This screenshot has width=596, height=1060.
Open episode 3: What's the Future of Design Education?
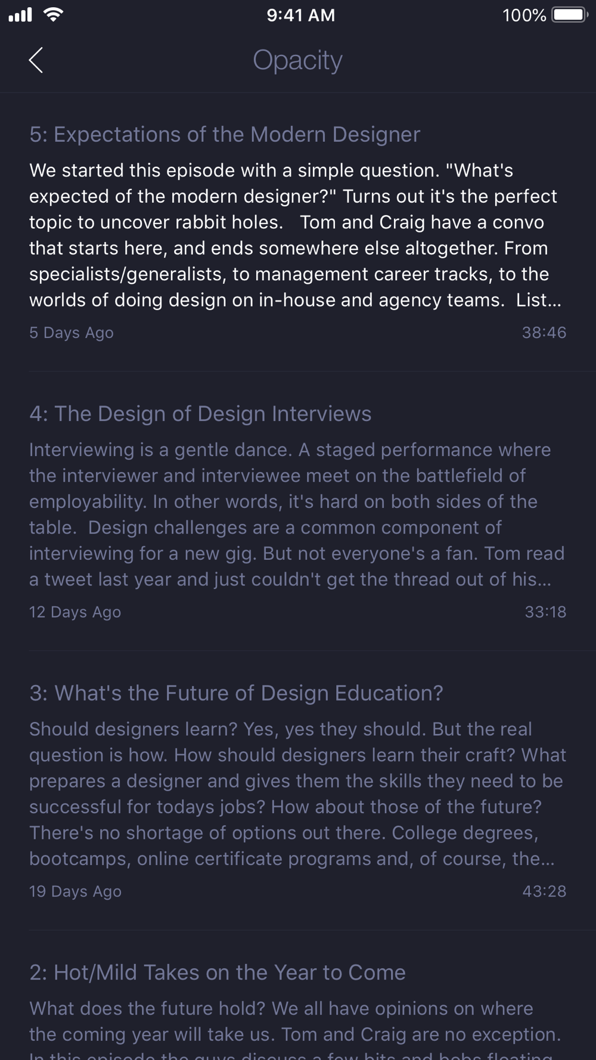236,693
